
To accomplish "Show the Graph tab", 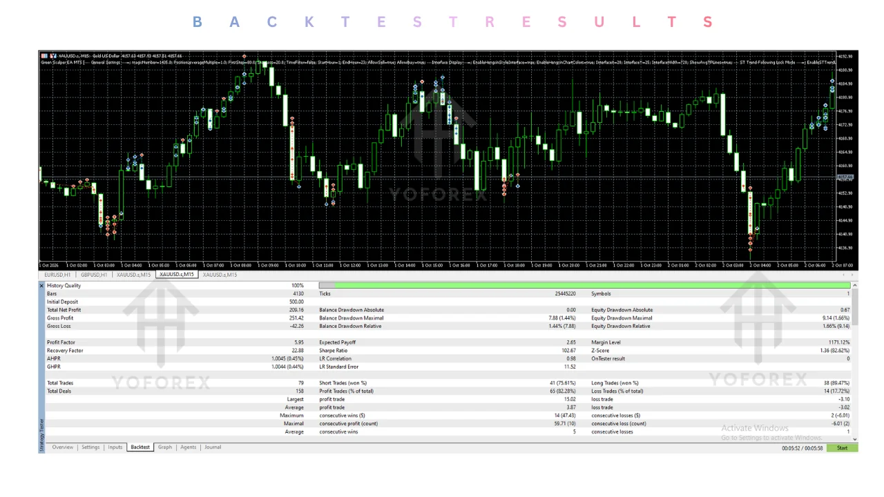I will 165,447.
